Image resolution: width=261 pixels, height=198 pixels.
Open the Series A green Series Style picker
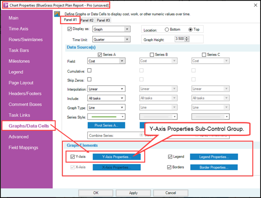(x=106, y=117)
